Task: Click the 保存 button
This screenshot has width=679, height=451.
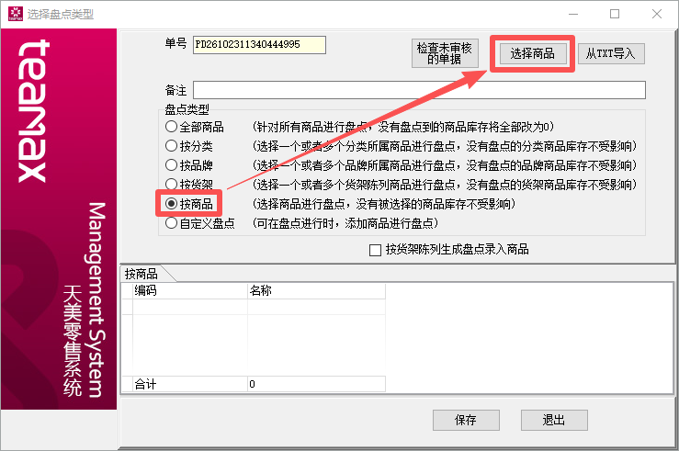Action: click(466, 420)
